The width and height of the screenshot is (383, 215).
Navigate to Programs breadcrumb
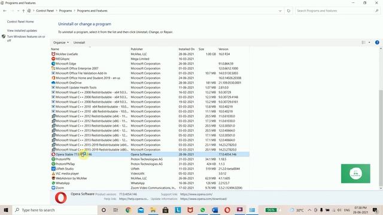coord(65,11)
